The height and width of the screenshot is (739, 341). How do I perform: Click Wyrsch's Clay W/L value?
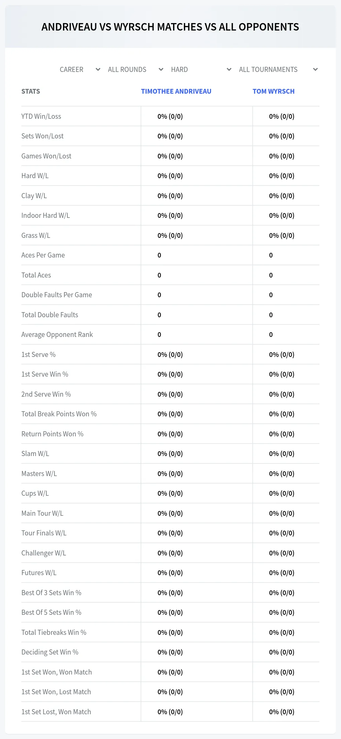(282, 196)
